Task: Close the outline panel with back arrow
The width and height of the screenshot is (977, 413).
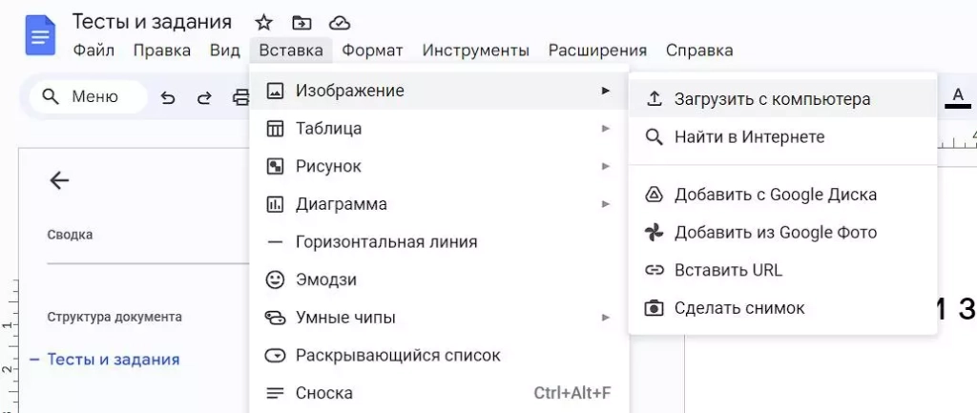Action: tap(59, 180)
